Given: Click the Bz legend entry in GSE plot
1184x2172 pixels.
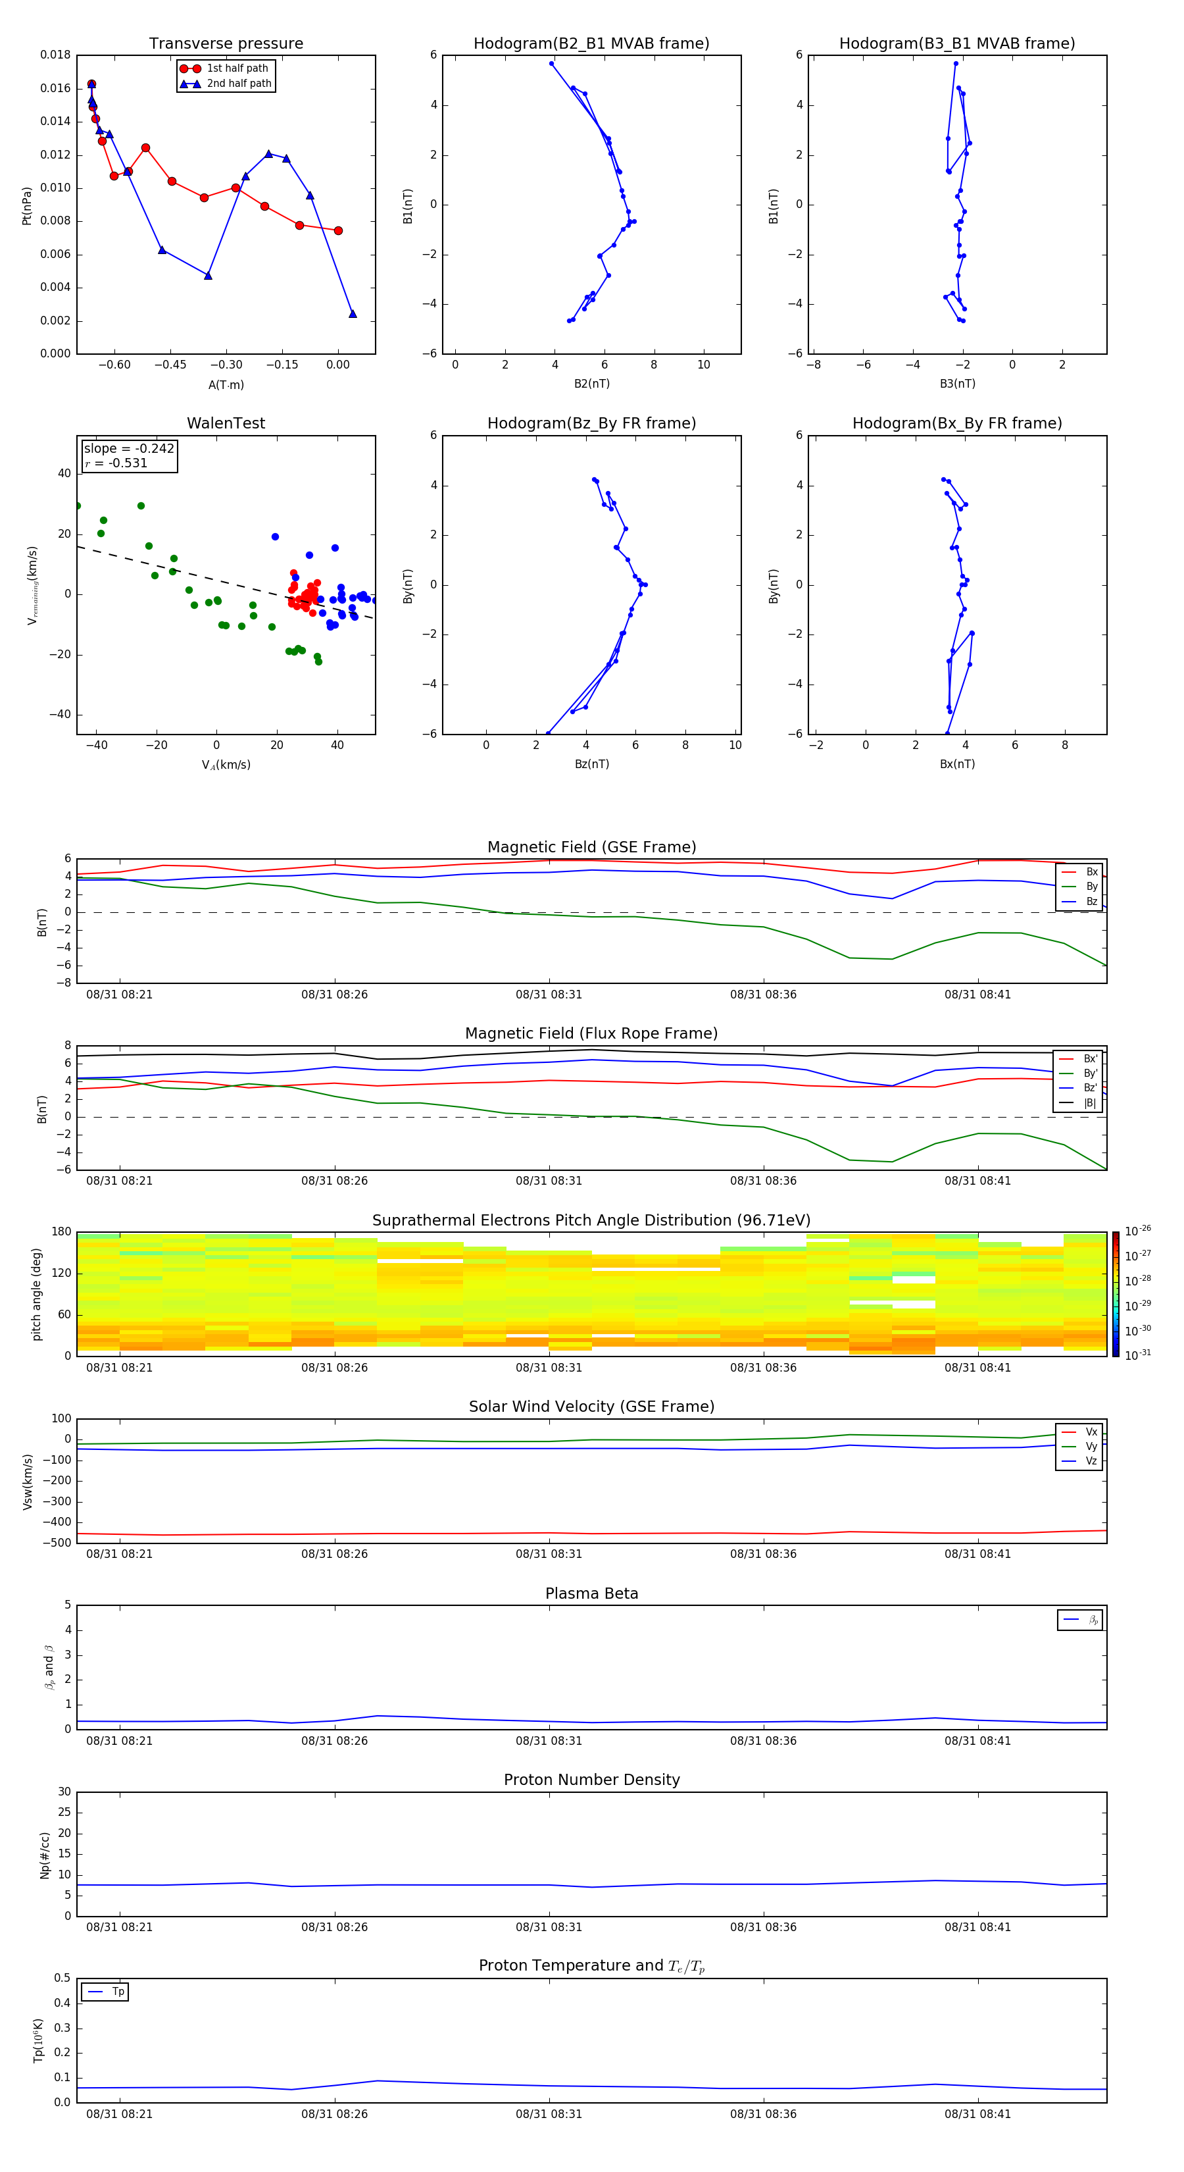Looking at the screenshot, I should pos(1079,901).
